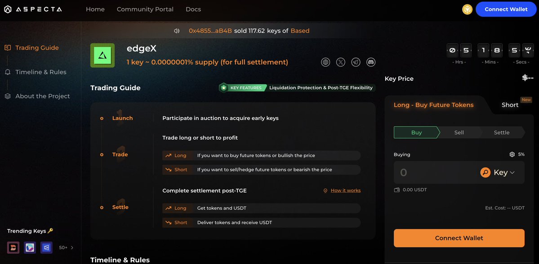The image size is (539, 264).
Task: Click the Trending Keys heading
Action: click(x=30, y=231)
